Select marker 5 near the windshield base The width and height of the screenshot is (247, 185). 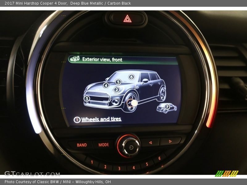pyautogui.click(x=118, y=82)
